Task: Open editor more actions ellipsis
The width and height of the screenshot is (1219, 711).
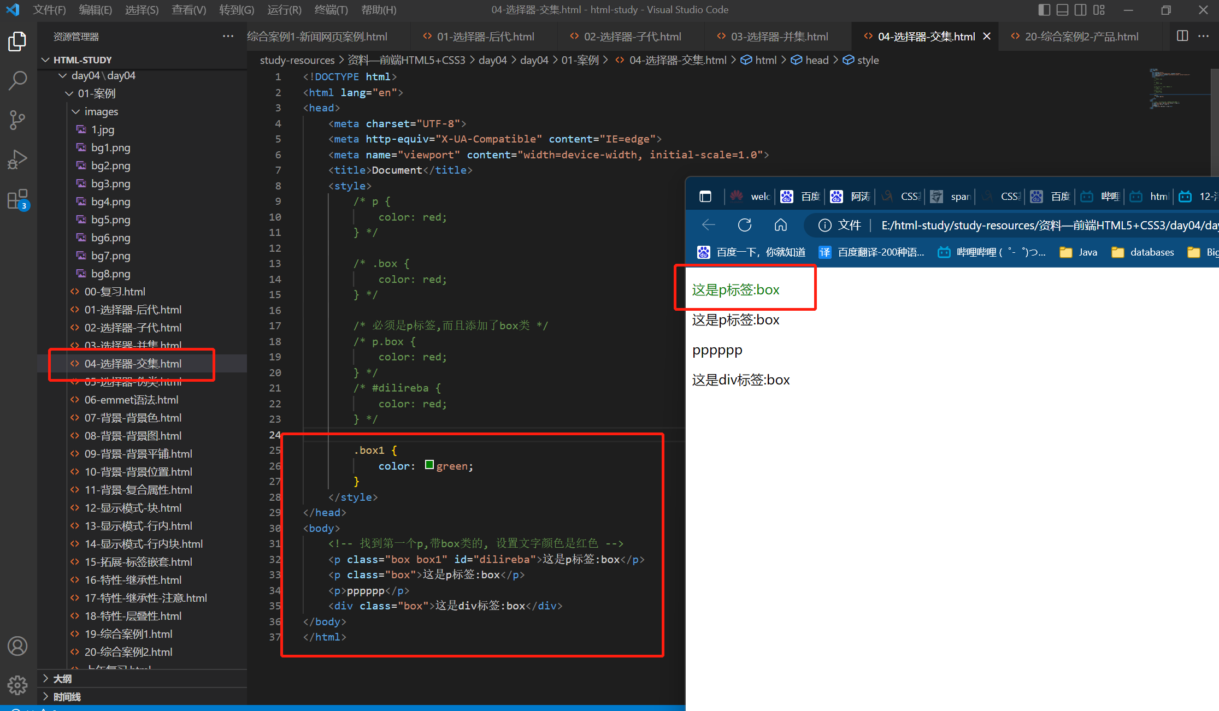Action: [x=1203, y=36]
